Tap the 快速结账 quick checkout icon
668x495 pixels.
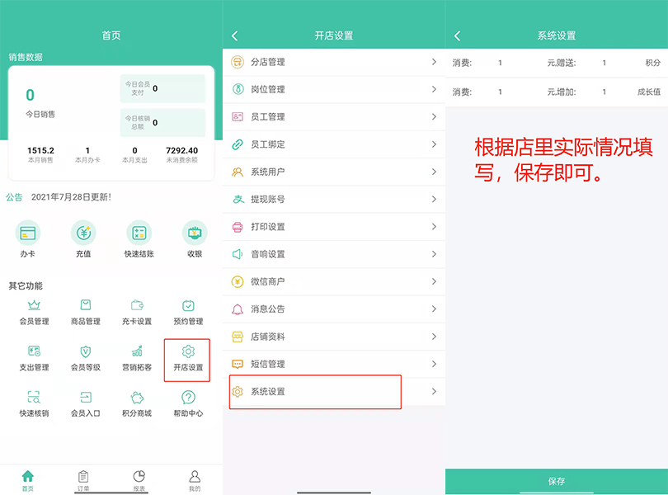click(x=139, y=233)
